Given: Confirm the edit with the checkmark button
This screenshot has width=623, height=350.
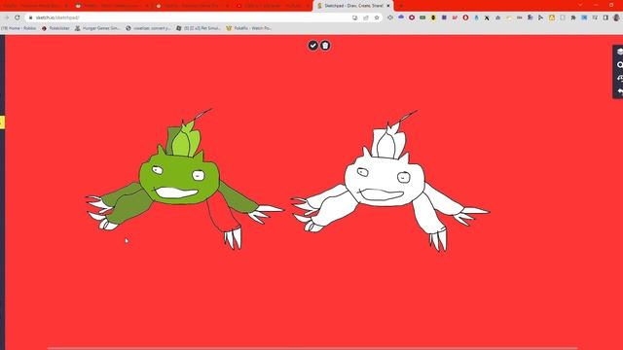Looking at the screenshot, I should pos(313,46).
